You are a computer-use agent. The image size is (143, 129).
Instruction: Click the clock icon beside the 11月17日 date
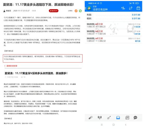[x=5, y=77]
